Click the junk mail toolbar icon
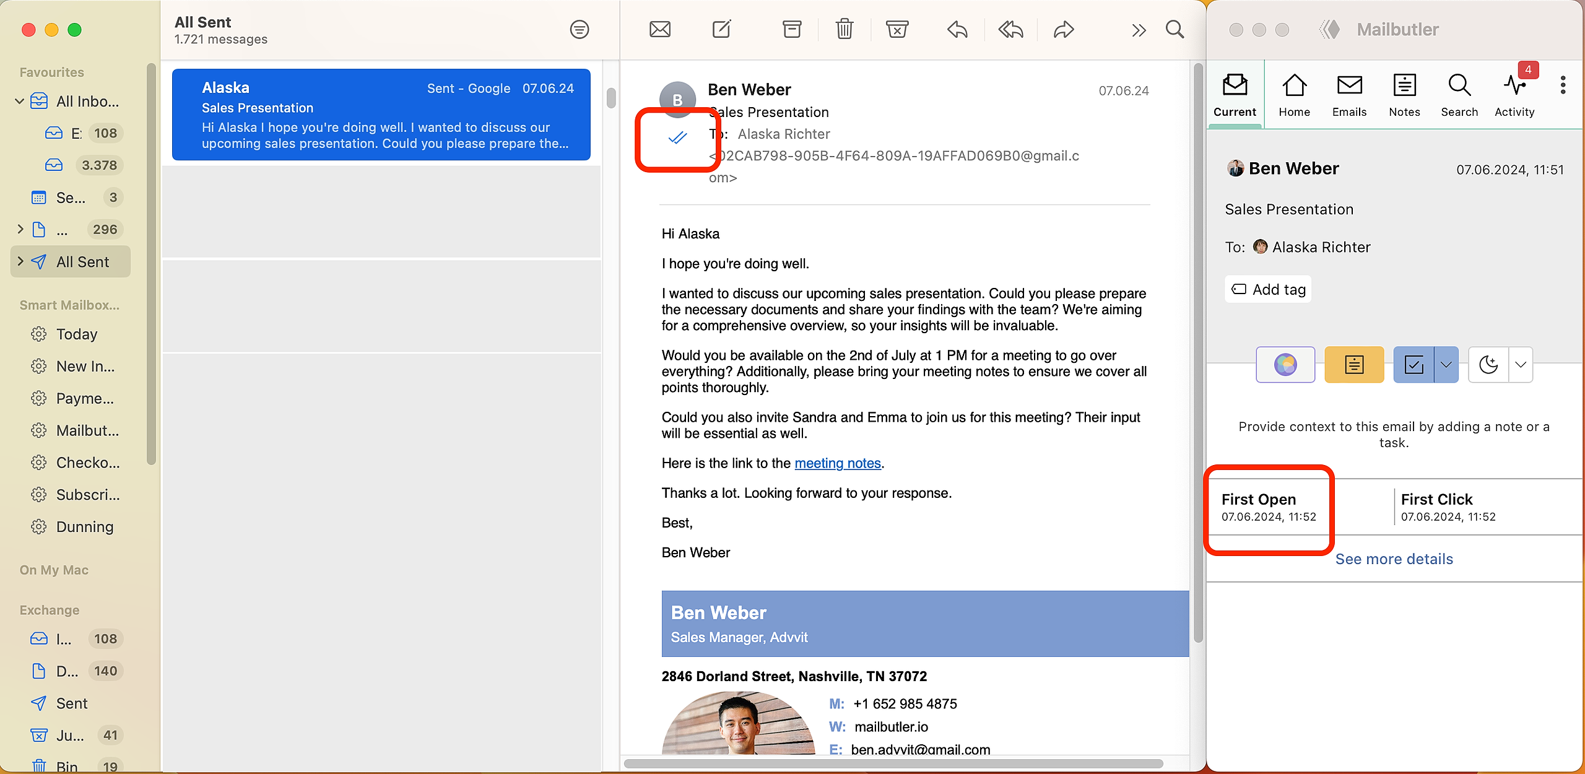The height and width of the screenshot is (774, 1585). pyautogui.click(x=897, y=29)
